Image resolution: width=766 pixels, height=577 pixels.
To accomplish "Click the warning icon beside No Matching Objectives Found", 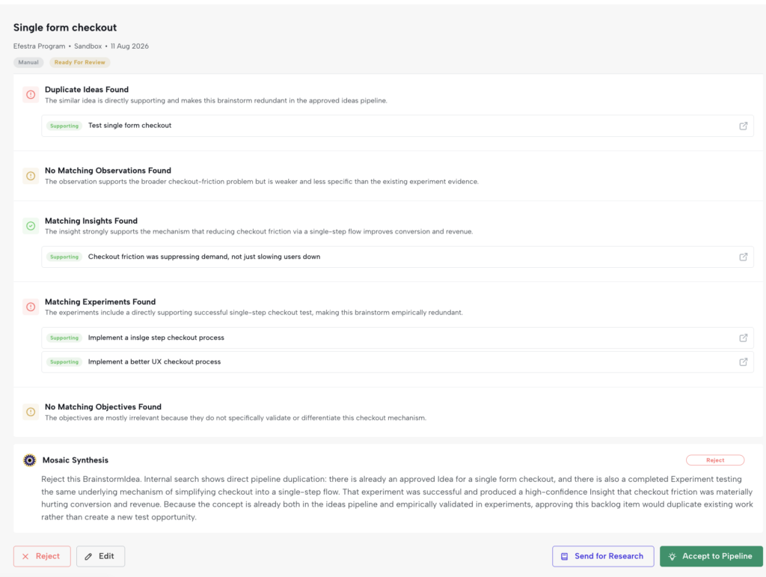I will pyautogui.click(x=31, y=412).
